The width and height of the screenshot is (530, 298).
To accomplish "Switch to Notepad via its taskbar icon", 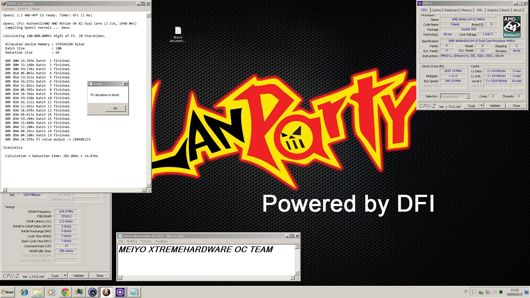I will (134, 292).
